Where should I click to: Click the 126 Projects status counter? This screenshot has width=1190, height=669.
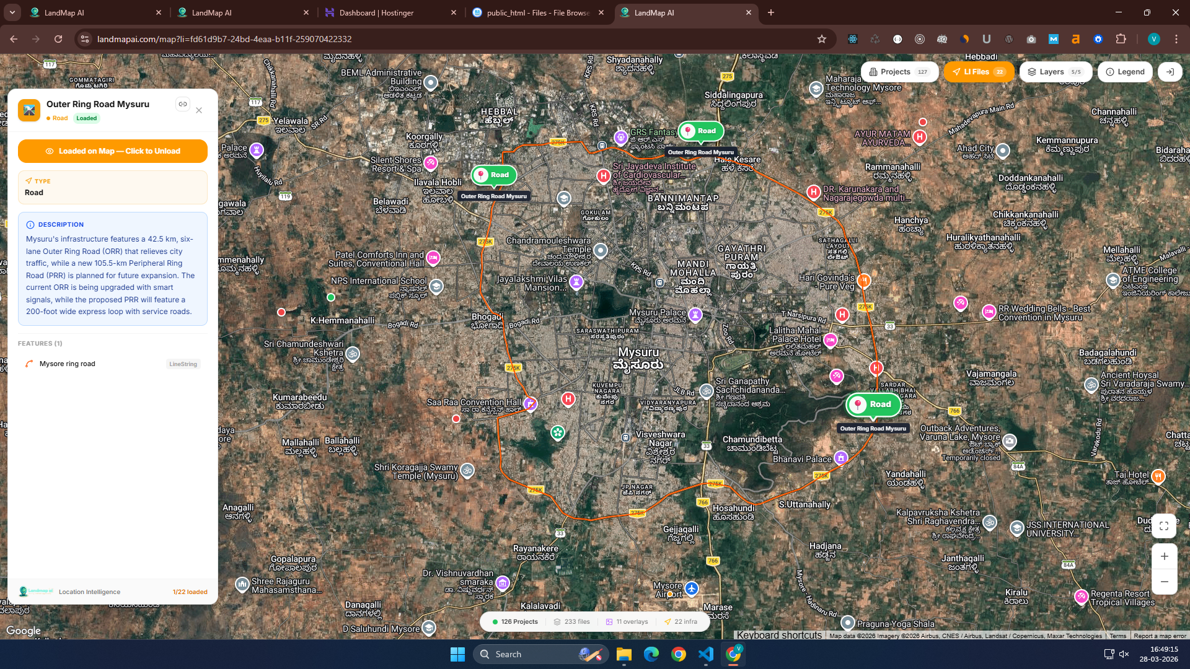point(515,622)
